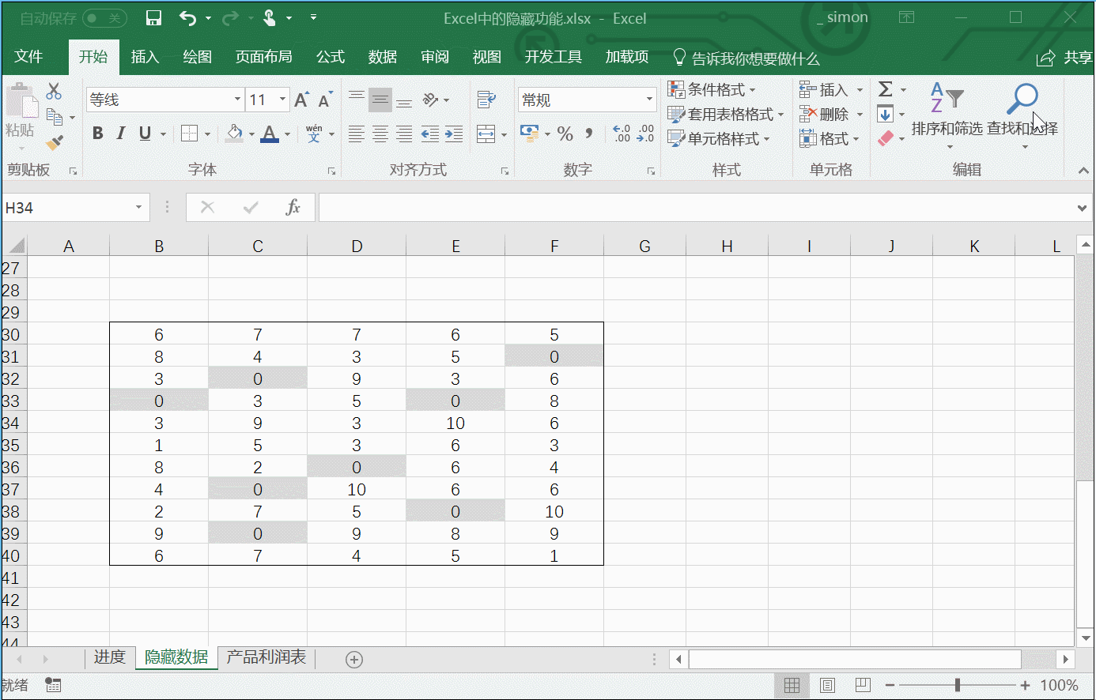The height and width of the screenshot is (700, 1096).
Task: Click the touch/mouse mode icon
Action: (270, 18)
